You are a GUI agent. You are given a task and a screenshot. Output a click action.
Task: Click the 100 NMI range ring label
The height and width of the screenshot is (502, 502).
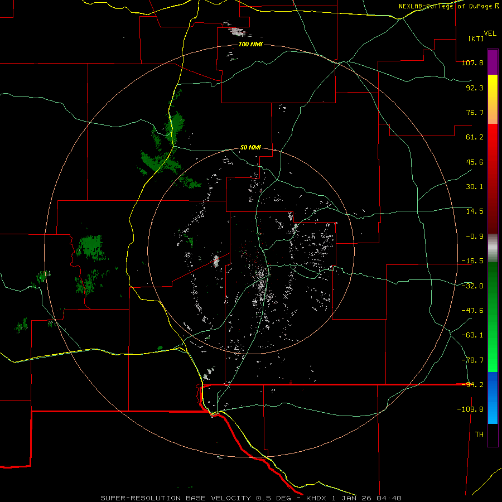pos(250,44)
